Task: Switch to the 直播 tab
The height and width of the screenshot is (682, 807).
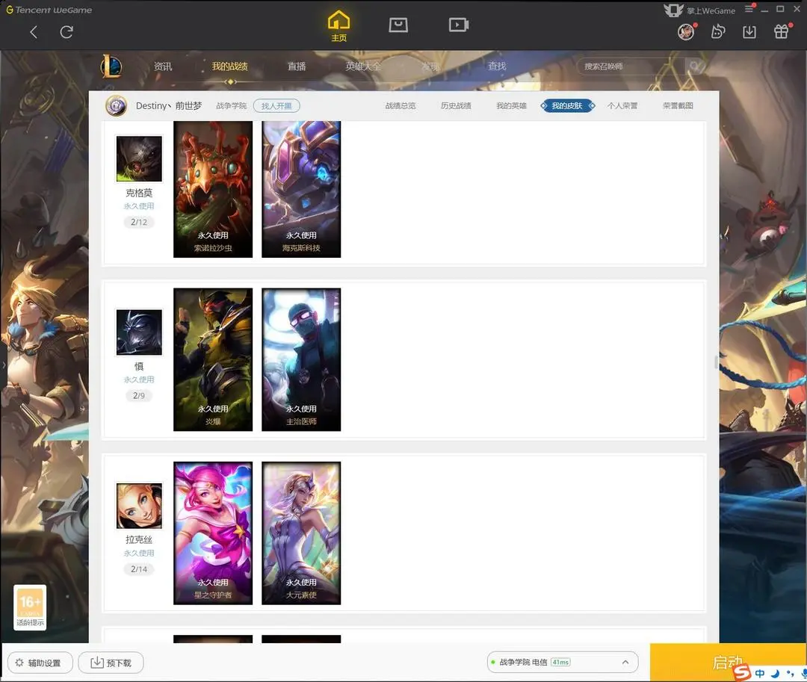Action: pyautogui.click(x=297, y=66)
